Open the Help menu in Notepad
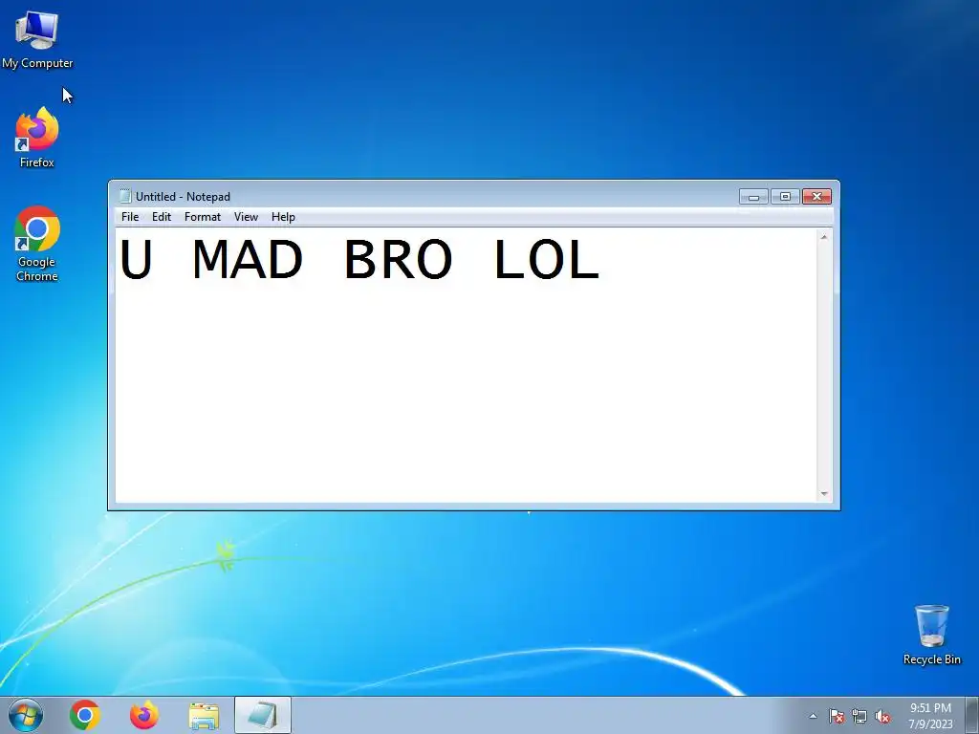The image size is (979, 734). [x=283, y=217]
